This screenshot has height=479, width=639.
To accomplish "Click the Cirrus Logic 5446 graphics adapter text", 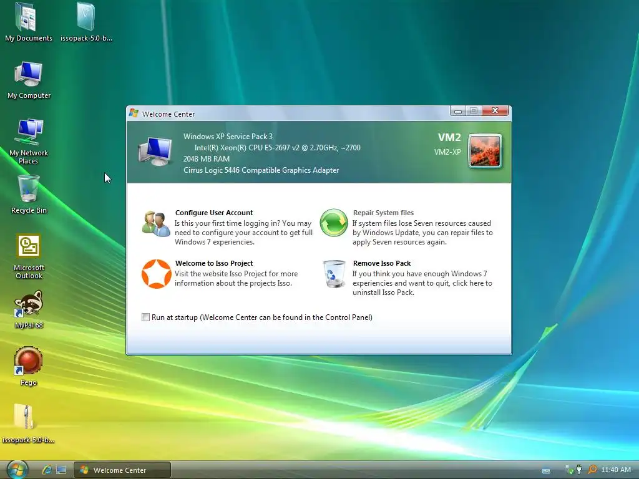I will pyautogui.click(x=261, y=170).
